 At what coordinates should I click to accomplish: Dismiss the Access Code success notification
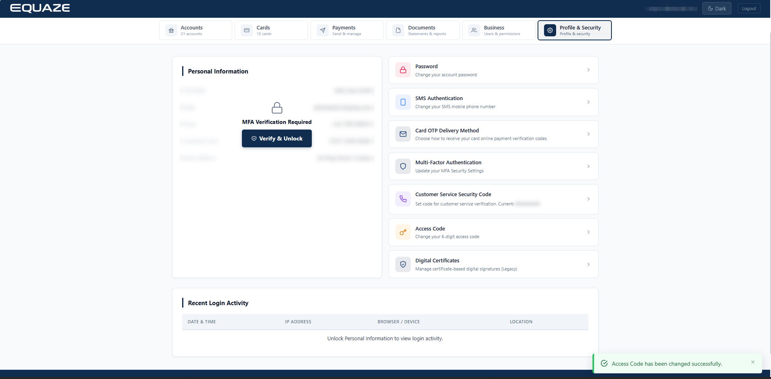pyautogui.click(x=753, y=362)
